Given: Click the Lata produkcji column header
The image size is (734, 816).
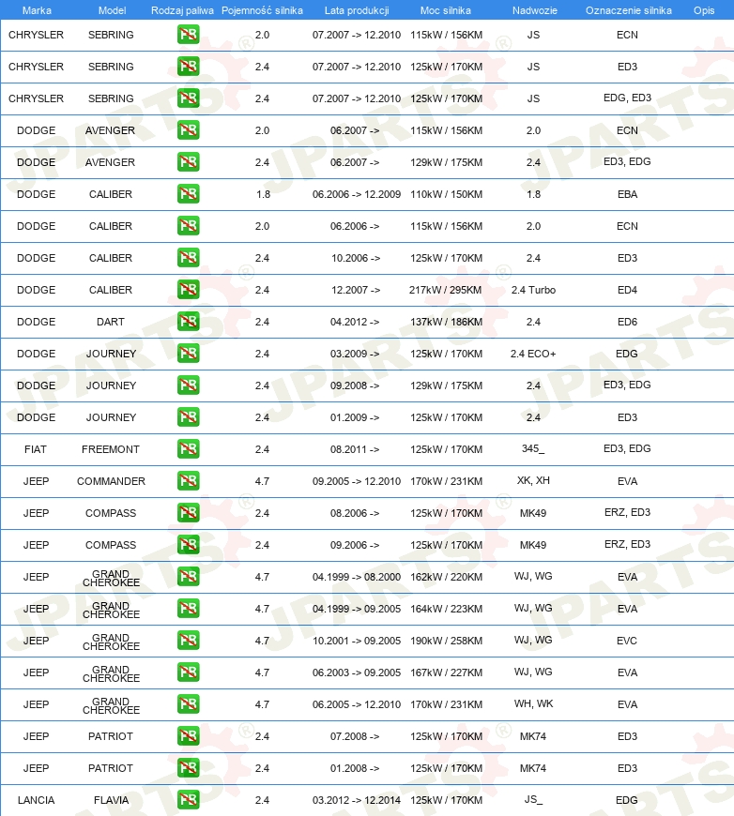Looking at the screenshot, I should click(357, 10).
